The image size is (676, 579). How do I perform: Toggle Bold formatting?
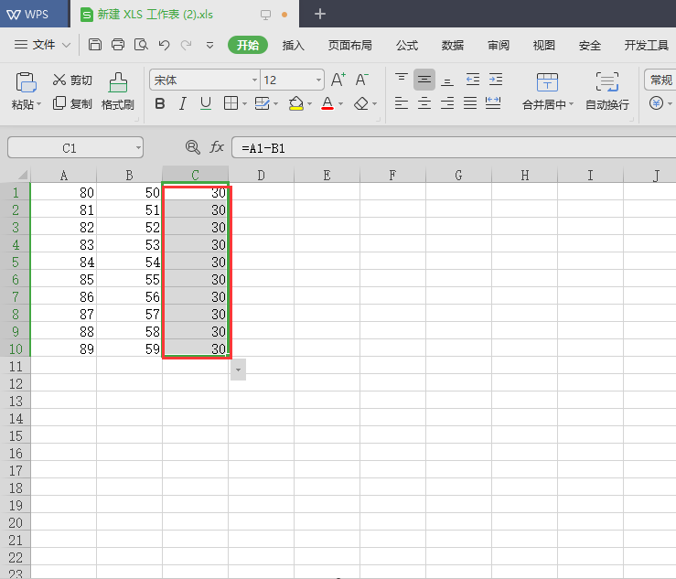point(160,103)
